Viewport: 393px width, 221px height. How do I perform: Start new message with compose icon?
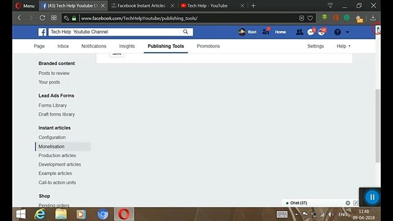(x=356, y=203)
